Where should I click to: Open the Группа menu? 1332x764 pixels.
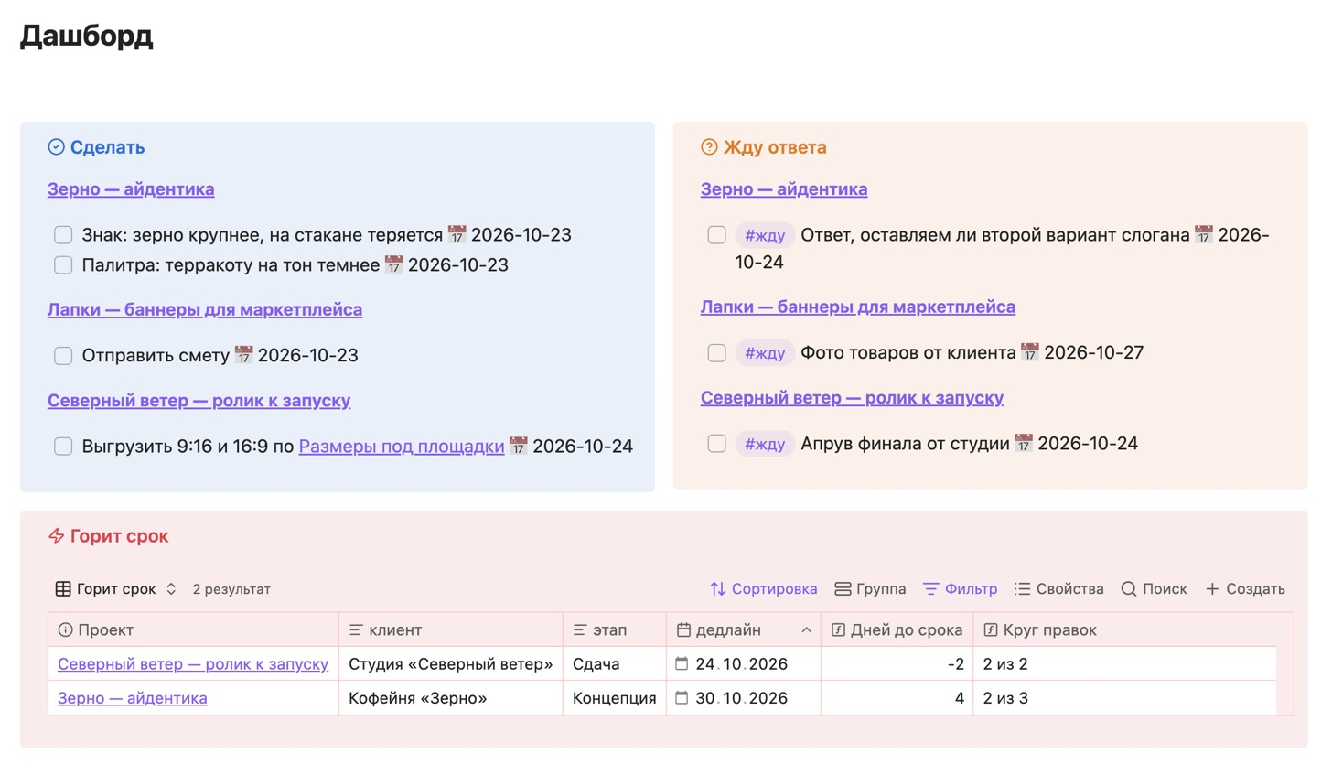(x=870, y=589)
